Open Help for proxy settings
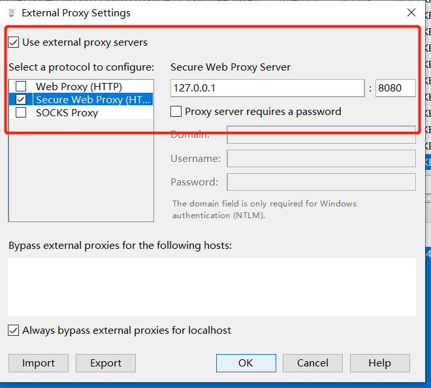This screenshot has width=431, height=388. click(x=380, y=363)
